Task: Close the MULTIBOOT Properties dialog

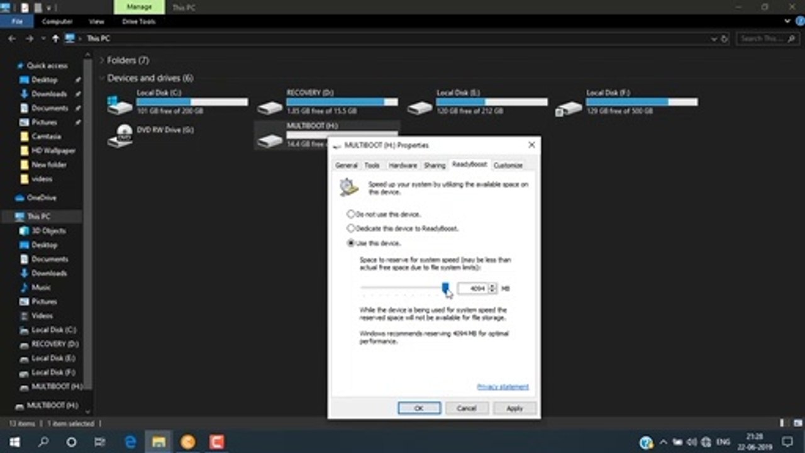Action: (x=531, y=145)
